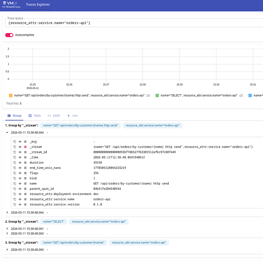
Task: Click the deployment.environment value dev
Action: click(96, 194)
